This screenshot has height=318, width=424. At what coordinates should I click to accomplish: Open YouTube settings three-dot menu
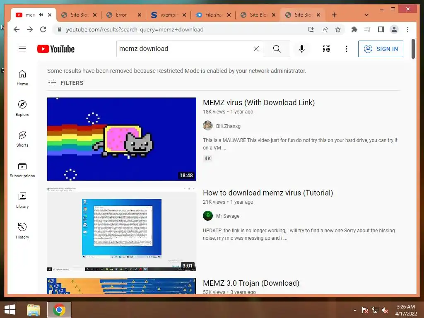coord(347,49)
